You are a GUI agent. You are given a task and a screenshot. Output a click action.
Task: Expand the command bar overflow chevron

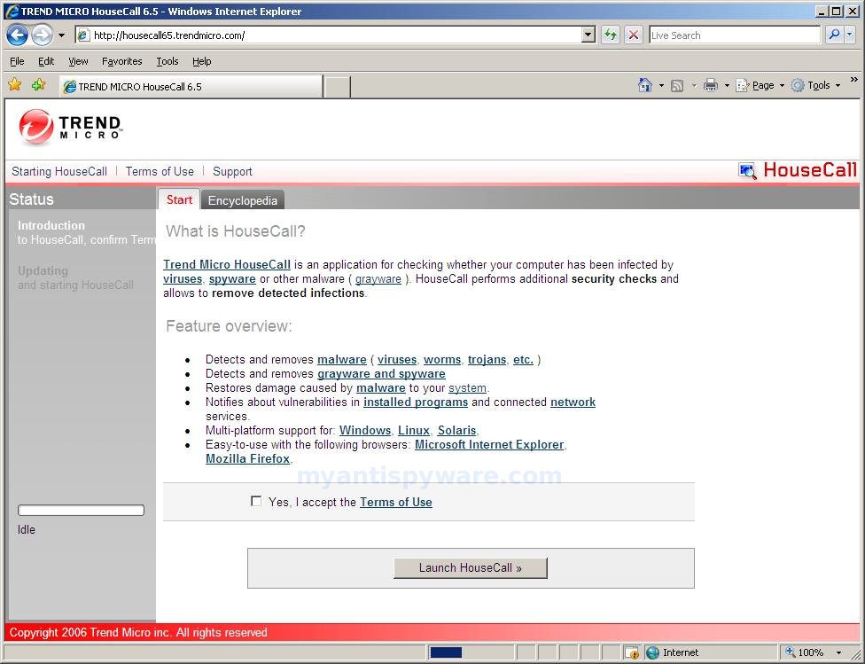tap(854, 80)
